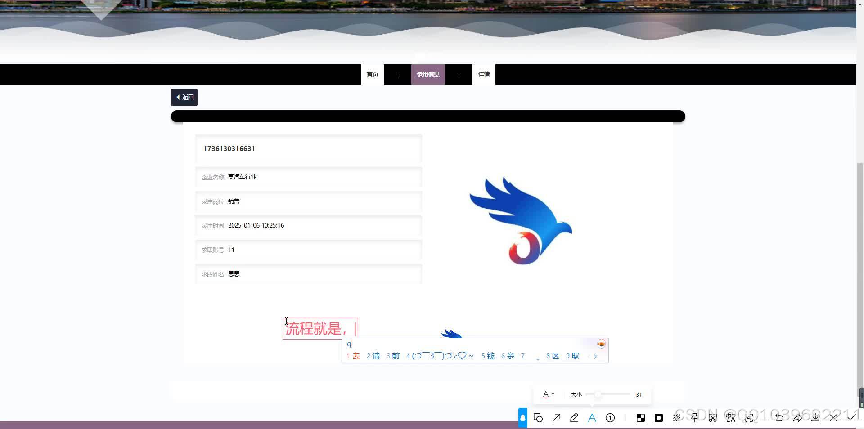
Task: Select the pencil drawing tool
Action: pos(574,418)
